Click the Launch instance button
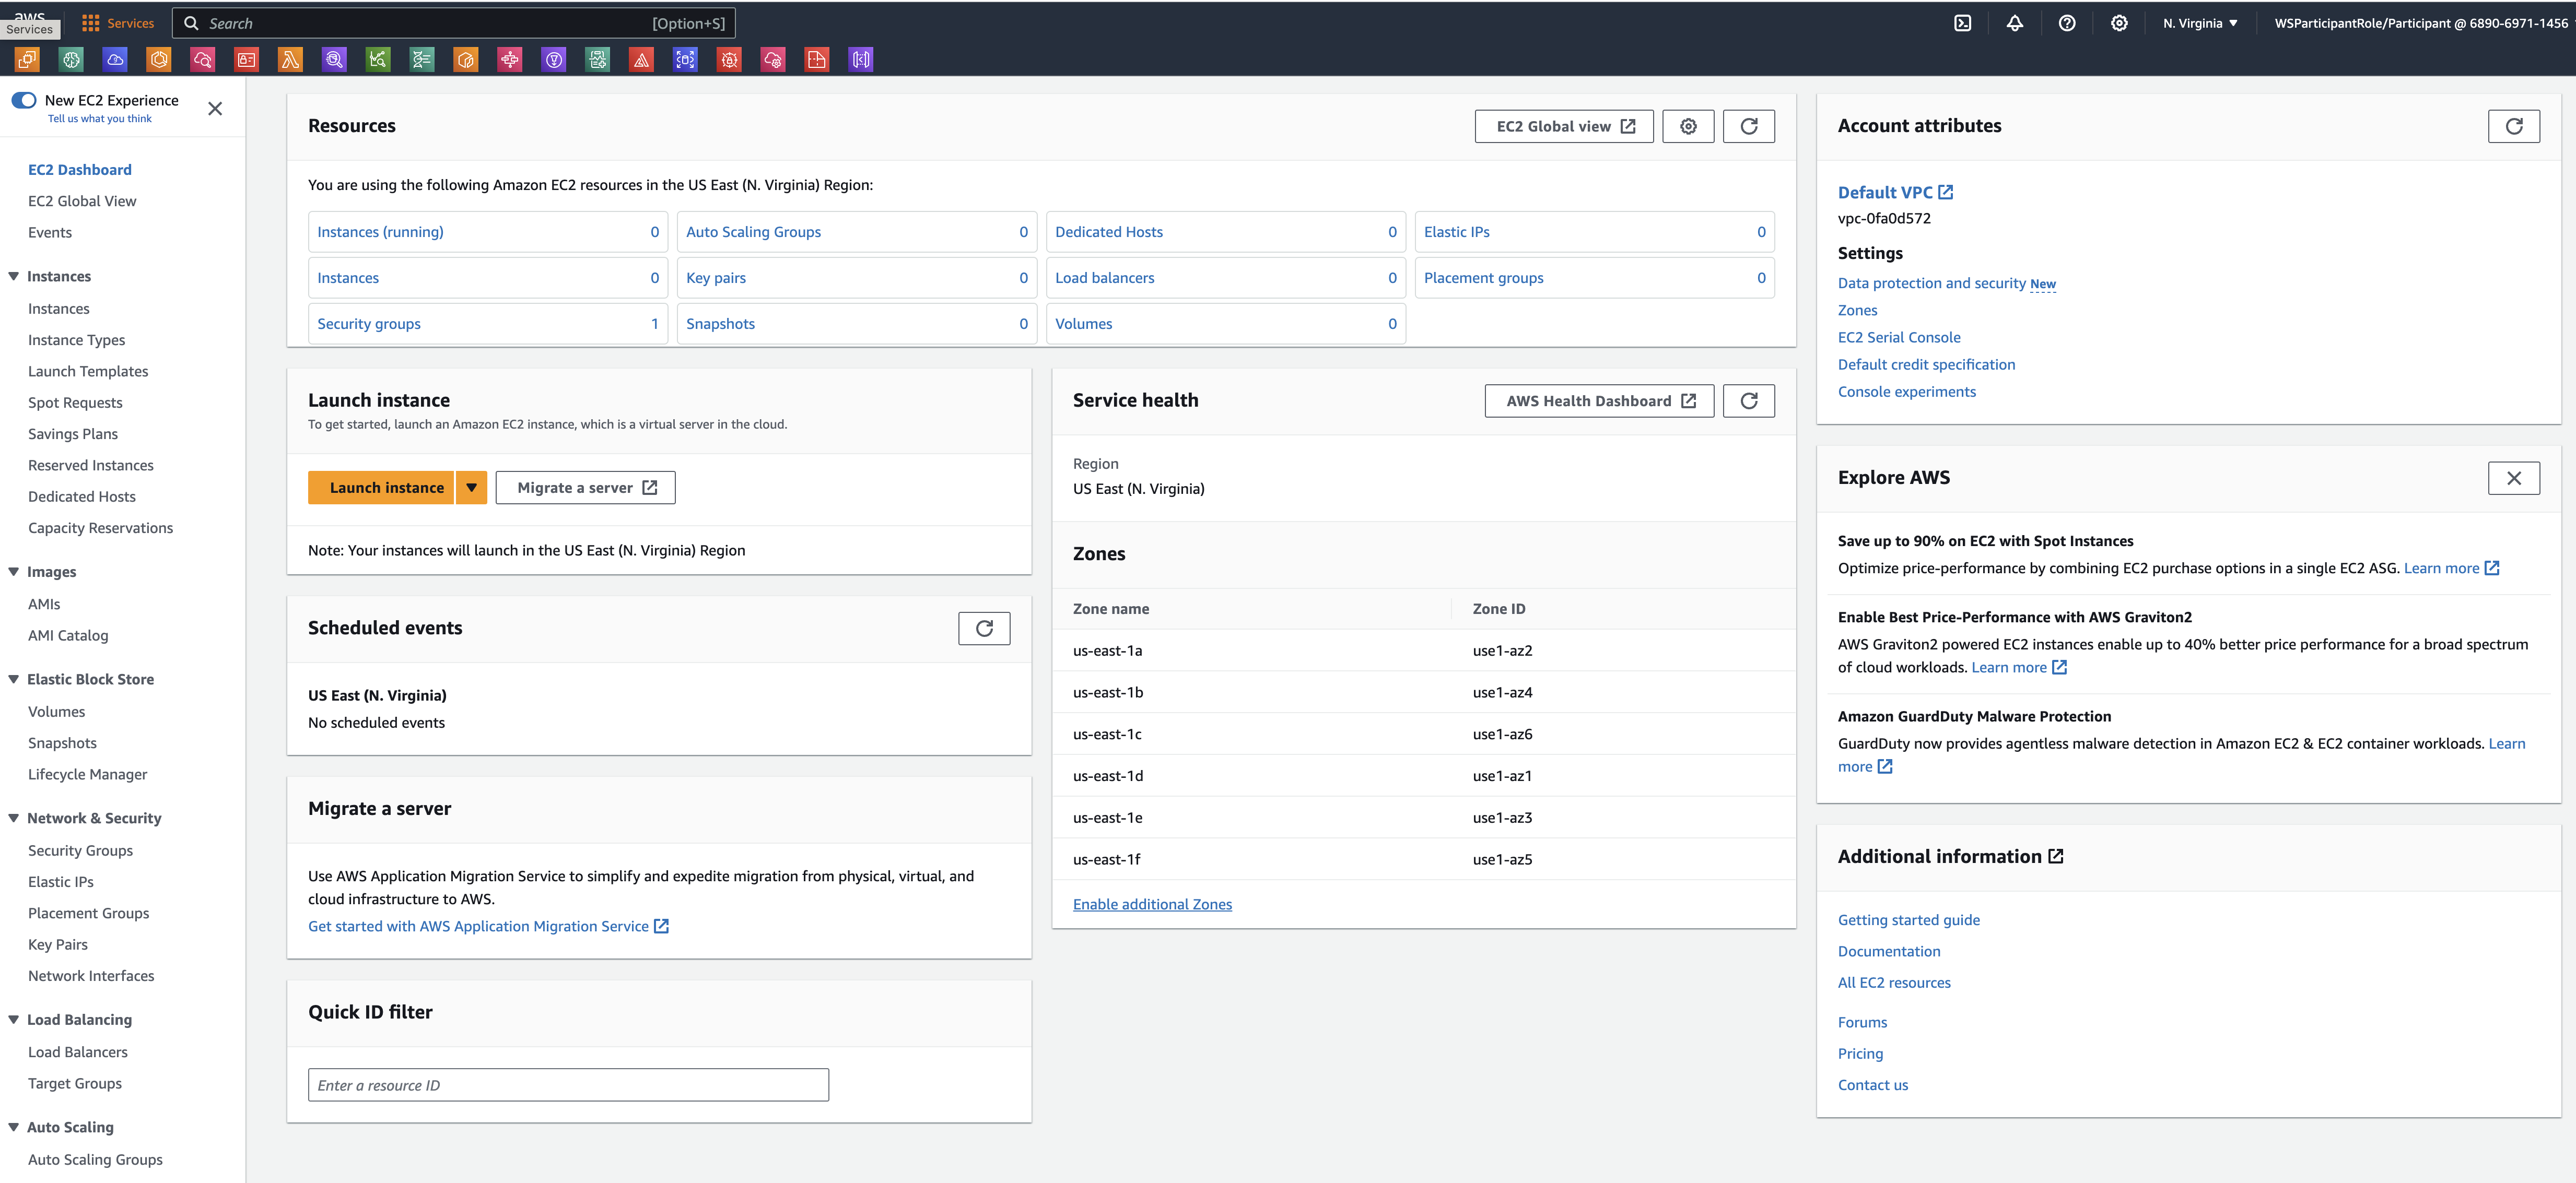The image size is (2576, 1183). [x=381, y=488]
